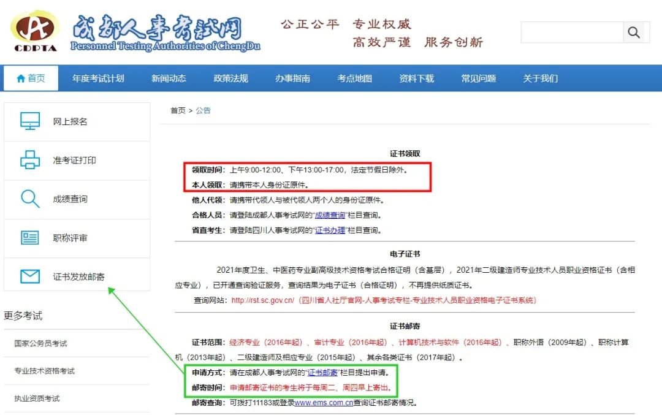Click the 证书邮寄 link in 申请方式
662x415 pixels.
tap(322, 372)
